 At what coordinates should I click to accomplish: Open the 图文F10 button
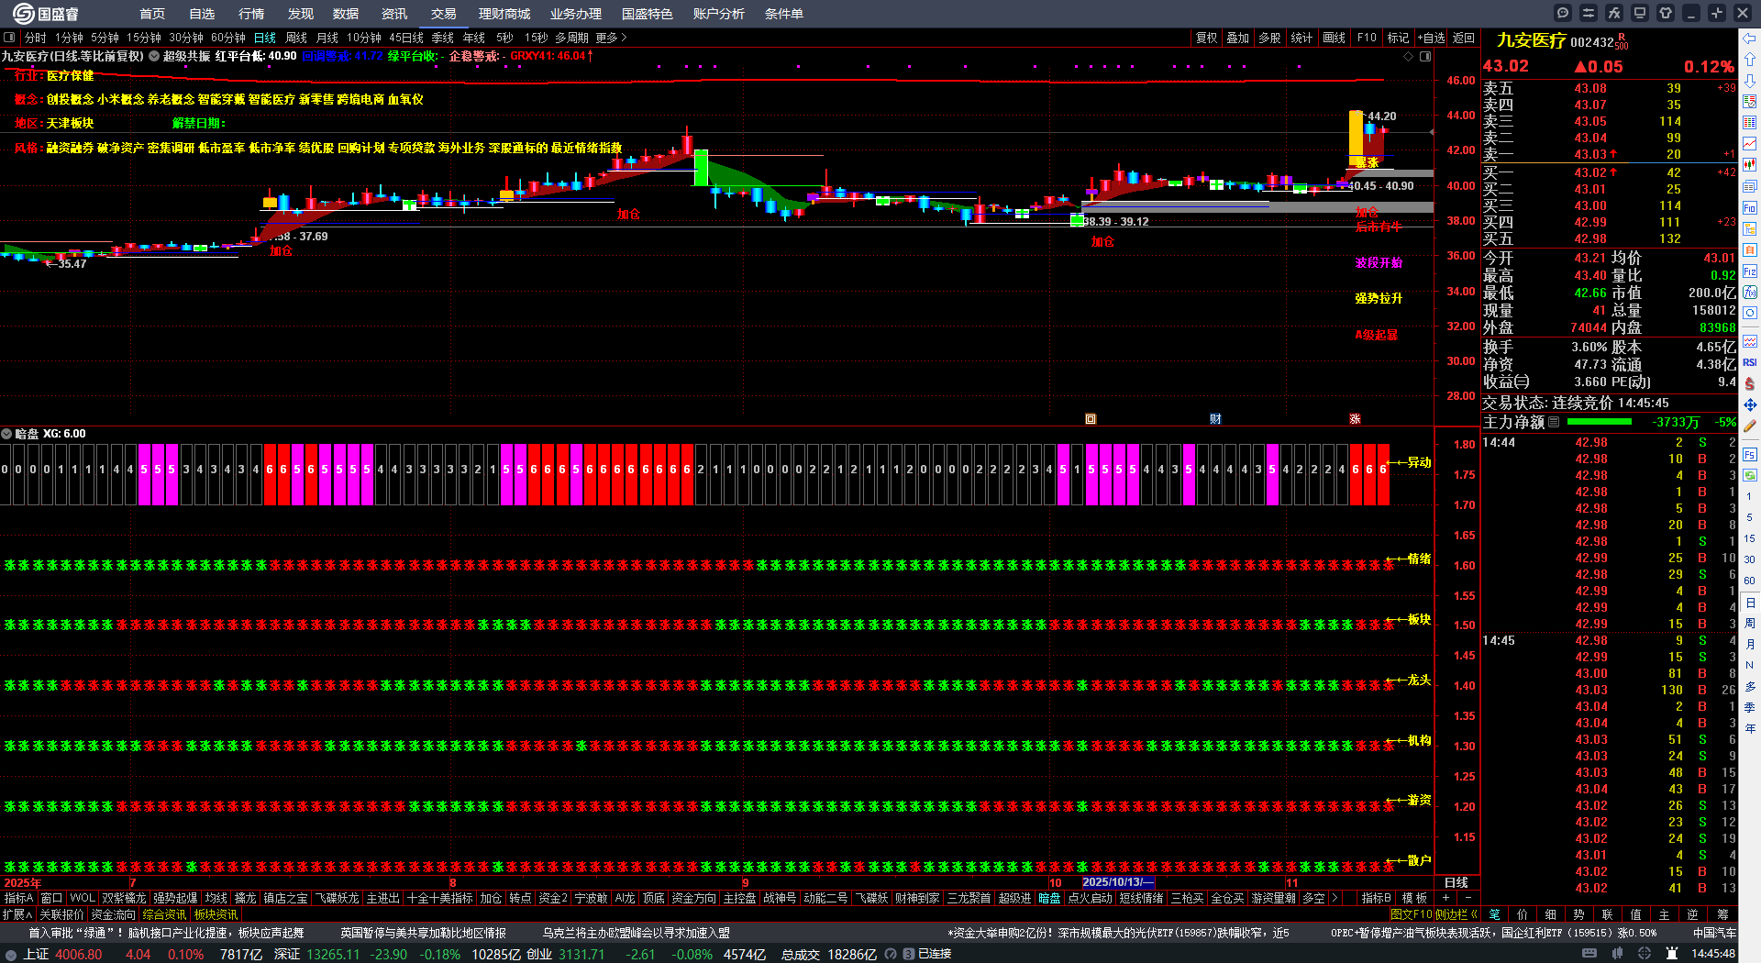click(1411, 913)
